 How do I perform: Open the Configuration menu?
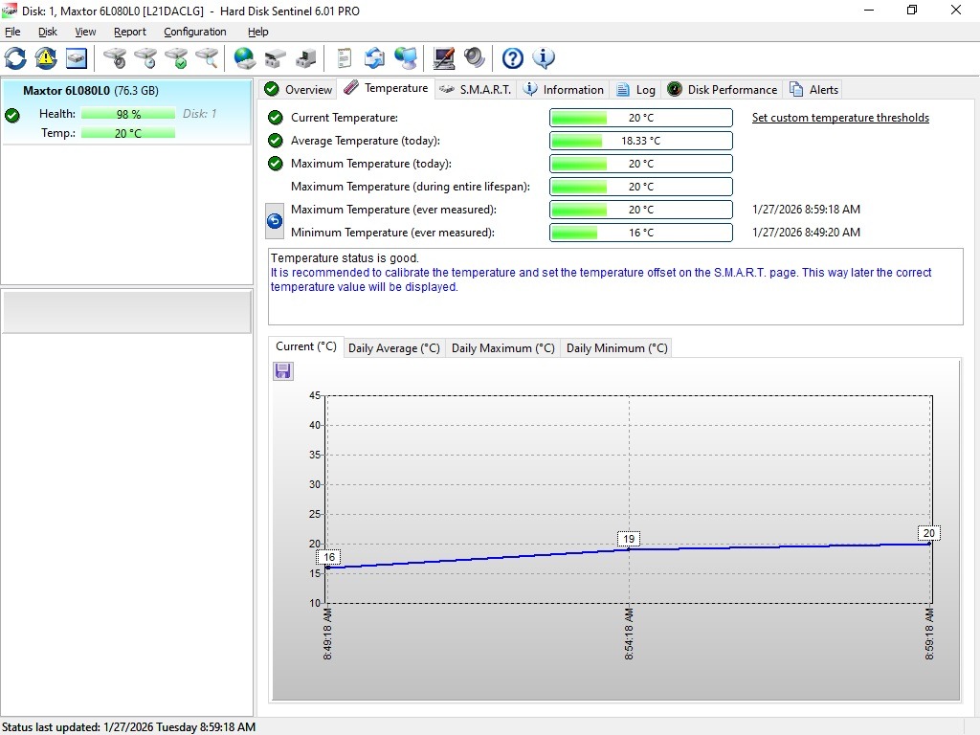[194, 32]
